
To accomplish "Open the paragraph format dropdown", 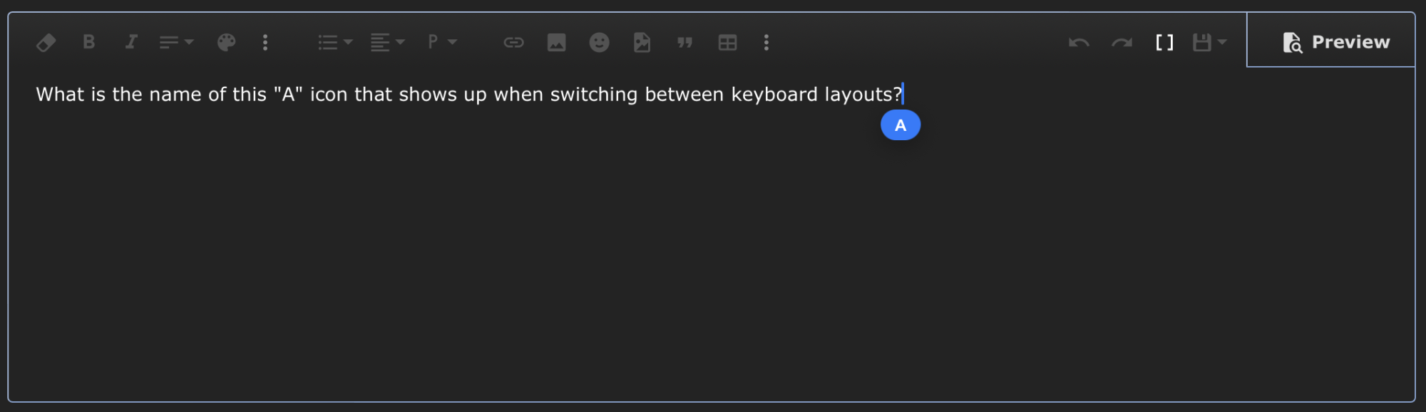I will click(x=441, y=42).
